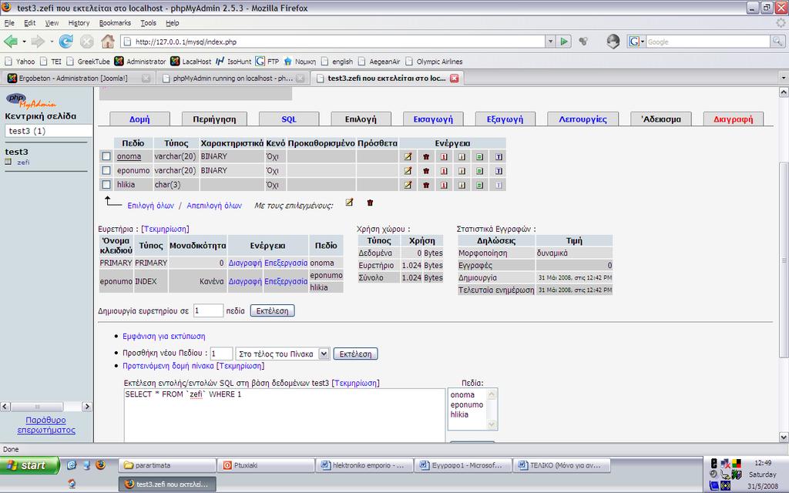Tick the checkbox for the onoma field
Image resolution: width=789 pixels, height=493 pixels.
[106, 156]
